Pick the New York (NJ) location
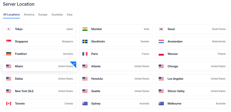 [x=39, y=91]
